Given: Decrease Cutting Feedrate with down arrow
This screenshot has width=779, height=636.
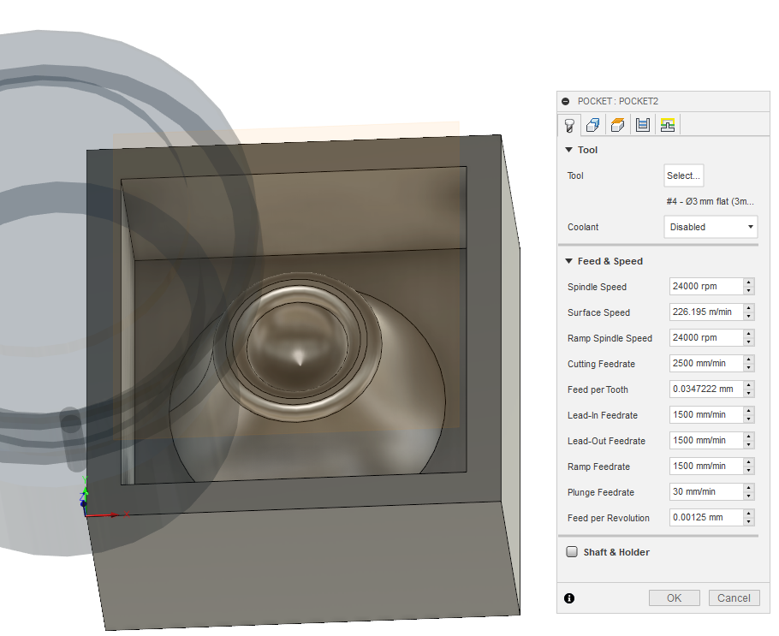Looking at the screenshot, I should coord(749,368).
